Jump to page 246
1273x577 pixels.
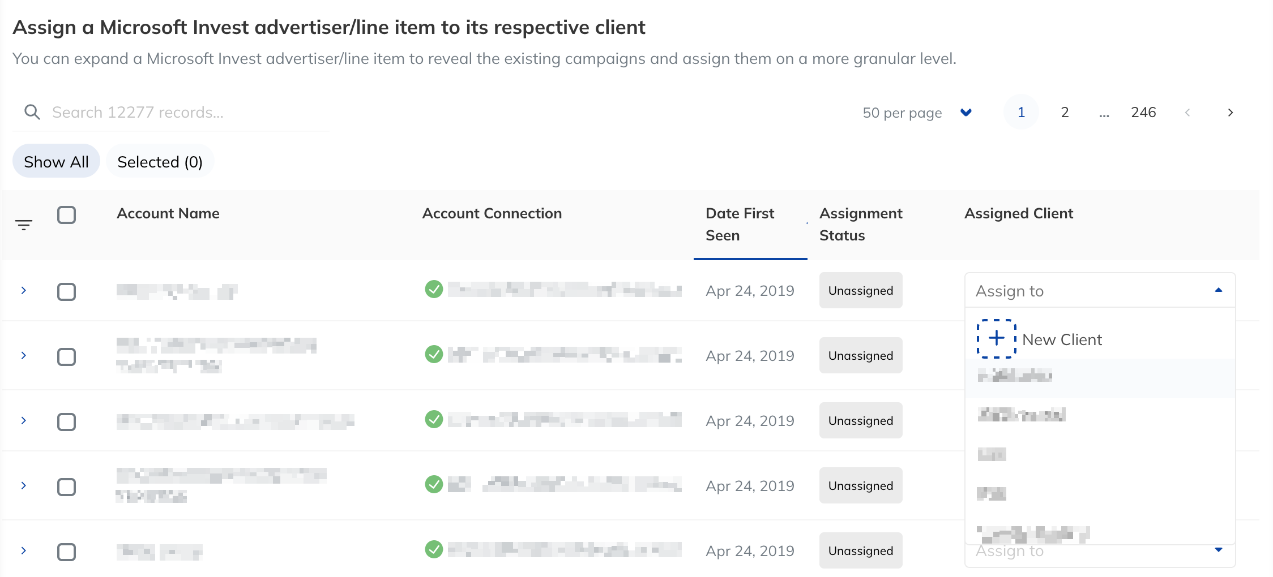1143,112
